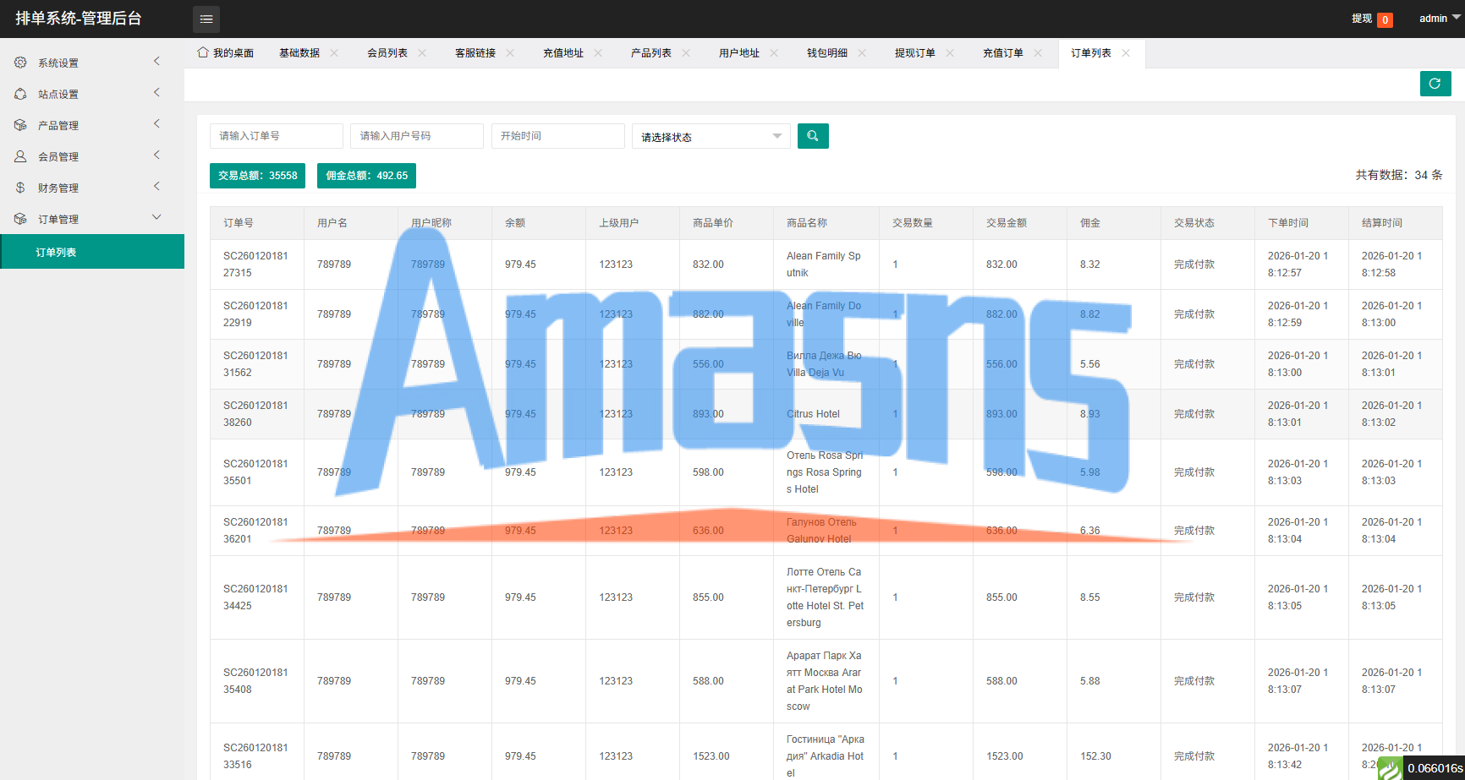Click the home icon on 我的桌面 tab

203,52
